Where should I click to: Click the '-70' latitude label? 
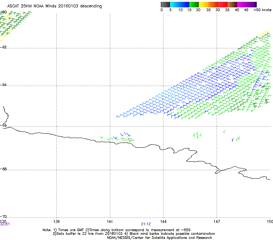[x=3, y=217]
